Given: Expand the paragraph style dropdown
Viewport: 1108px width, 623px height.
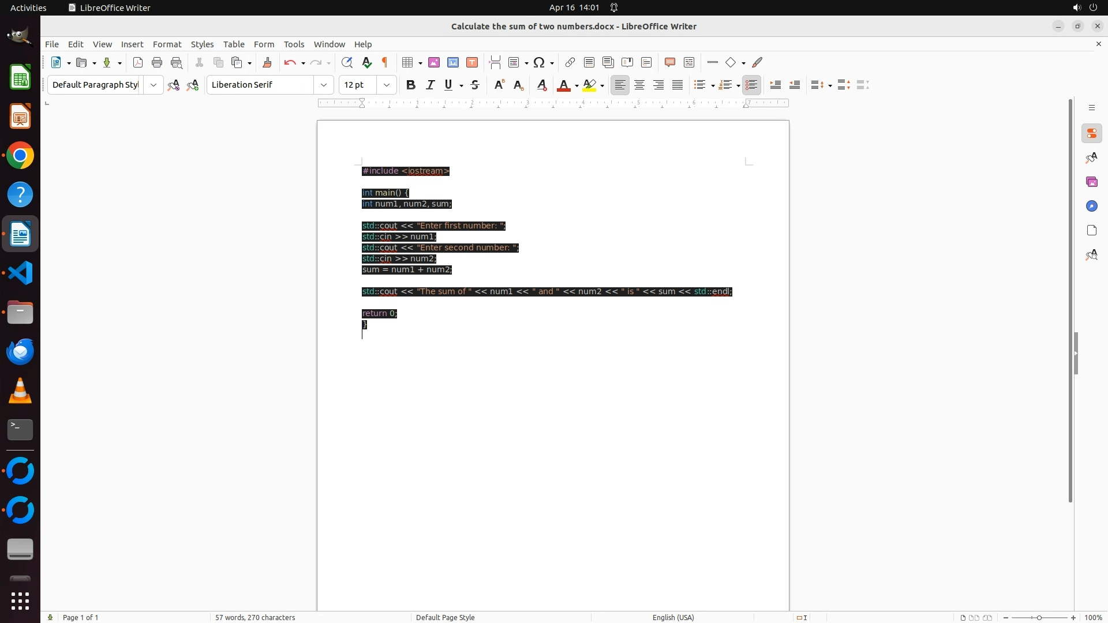Looking at the screenshot, I should pyautogui.click(x=154, y=85).
